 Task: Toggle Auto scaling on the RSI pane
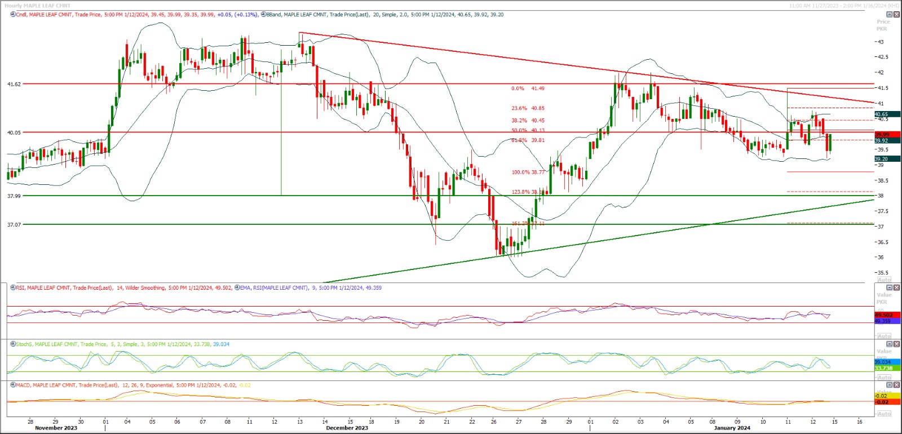coord(885,336)
